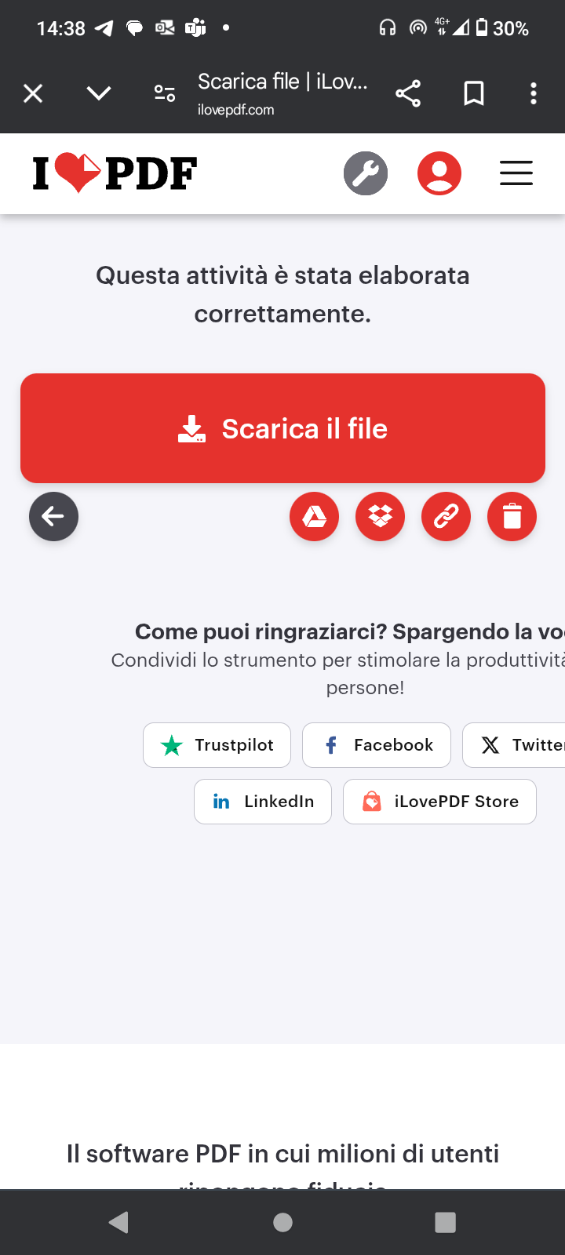Open the site settings icon beside URL
This screenshot has width=565, height=1255.
(165, 94)
